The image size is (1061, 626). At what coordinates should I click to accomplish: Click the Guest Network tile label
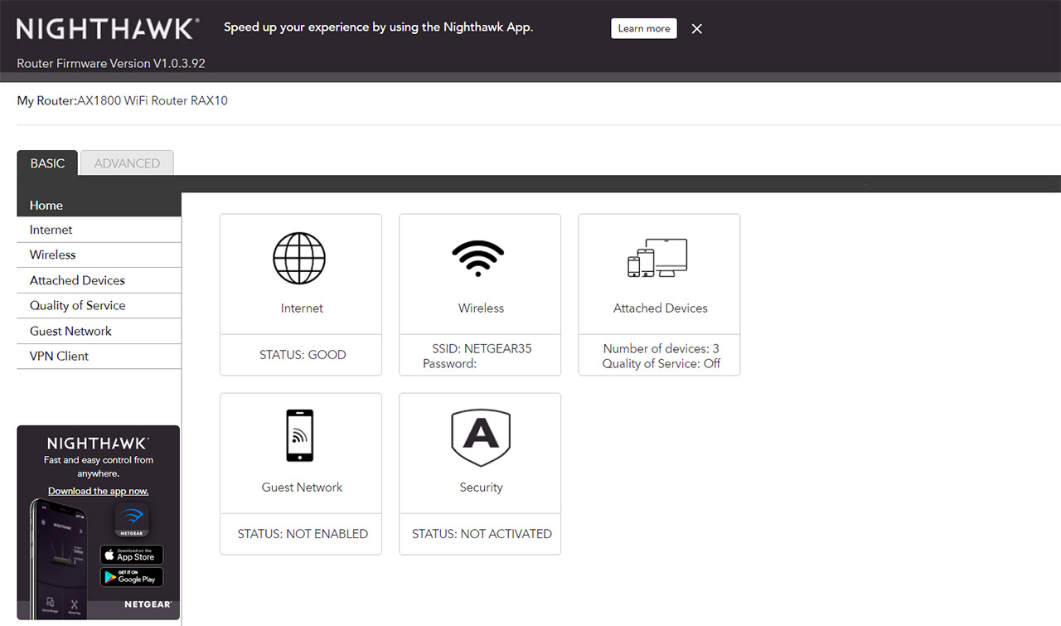[302, 487]
